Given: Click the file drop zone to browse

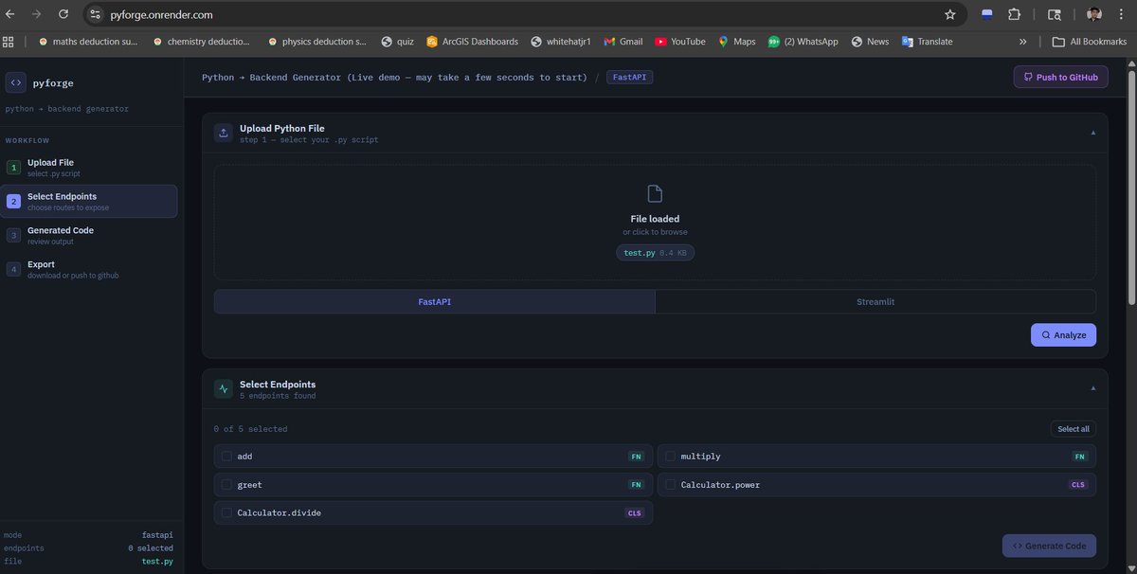Looking at the screenshot, I should click(655, 223).
